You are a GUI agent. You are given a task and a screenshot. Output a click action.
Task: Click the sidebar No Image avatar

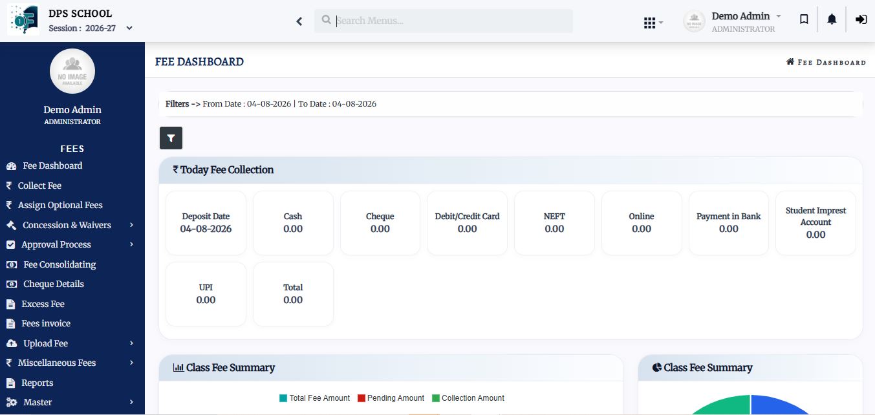coord(72,71)
